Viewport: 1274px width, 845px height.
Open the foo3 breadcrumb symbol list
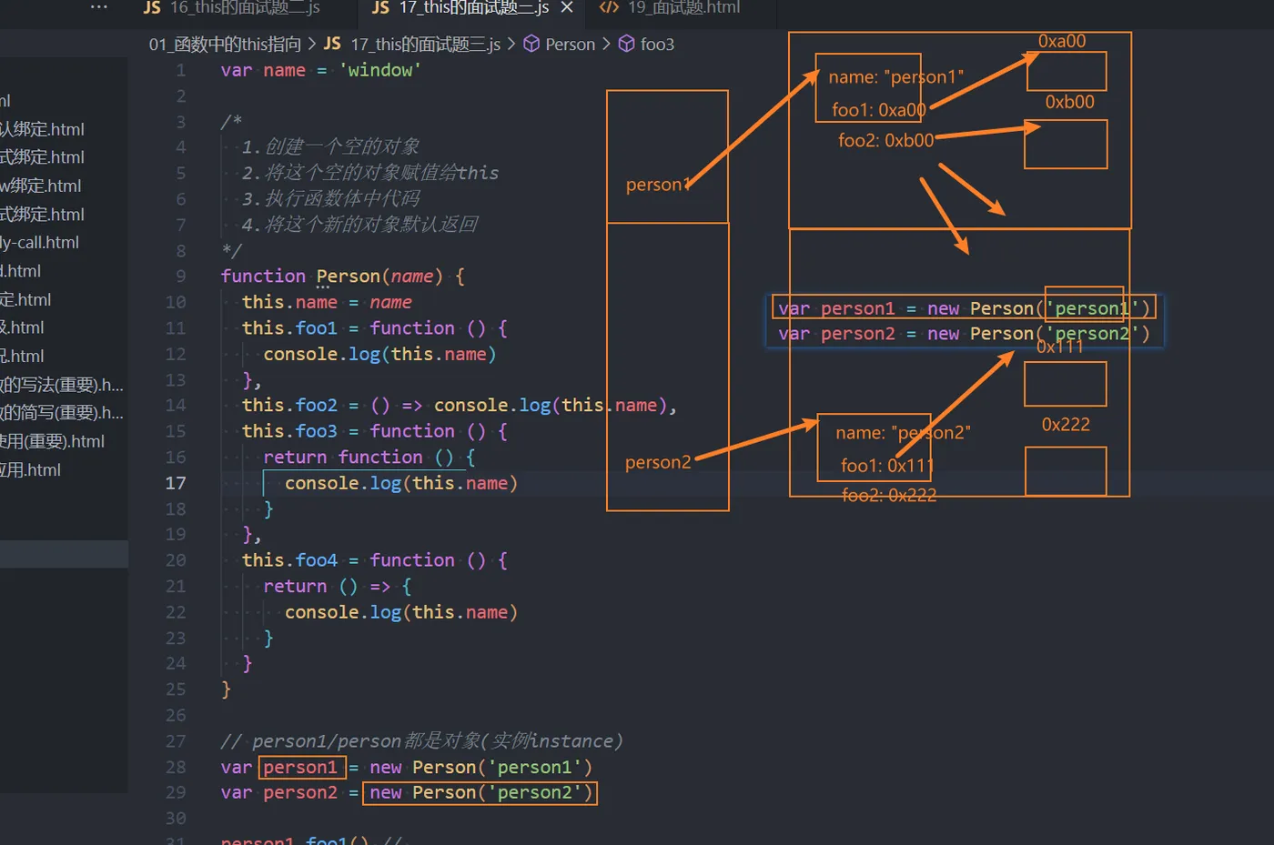[657, 44]
